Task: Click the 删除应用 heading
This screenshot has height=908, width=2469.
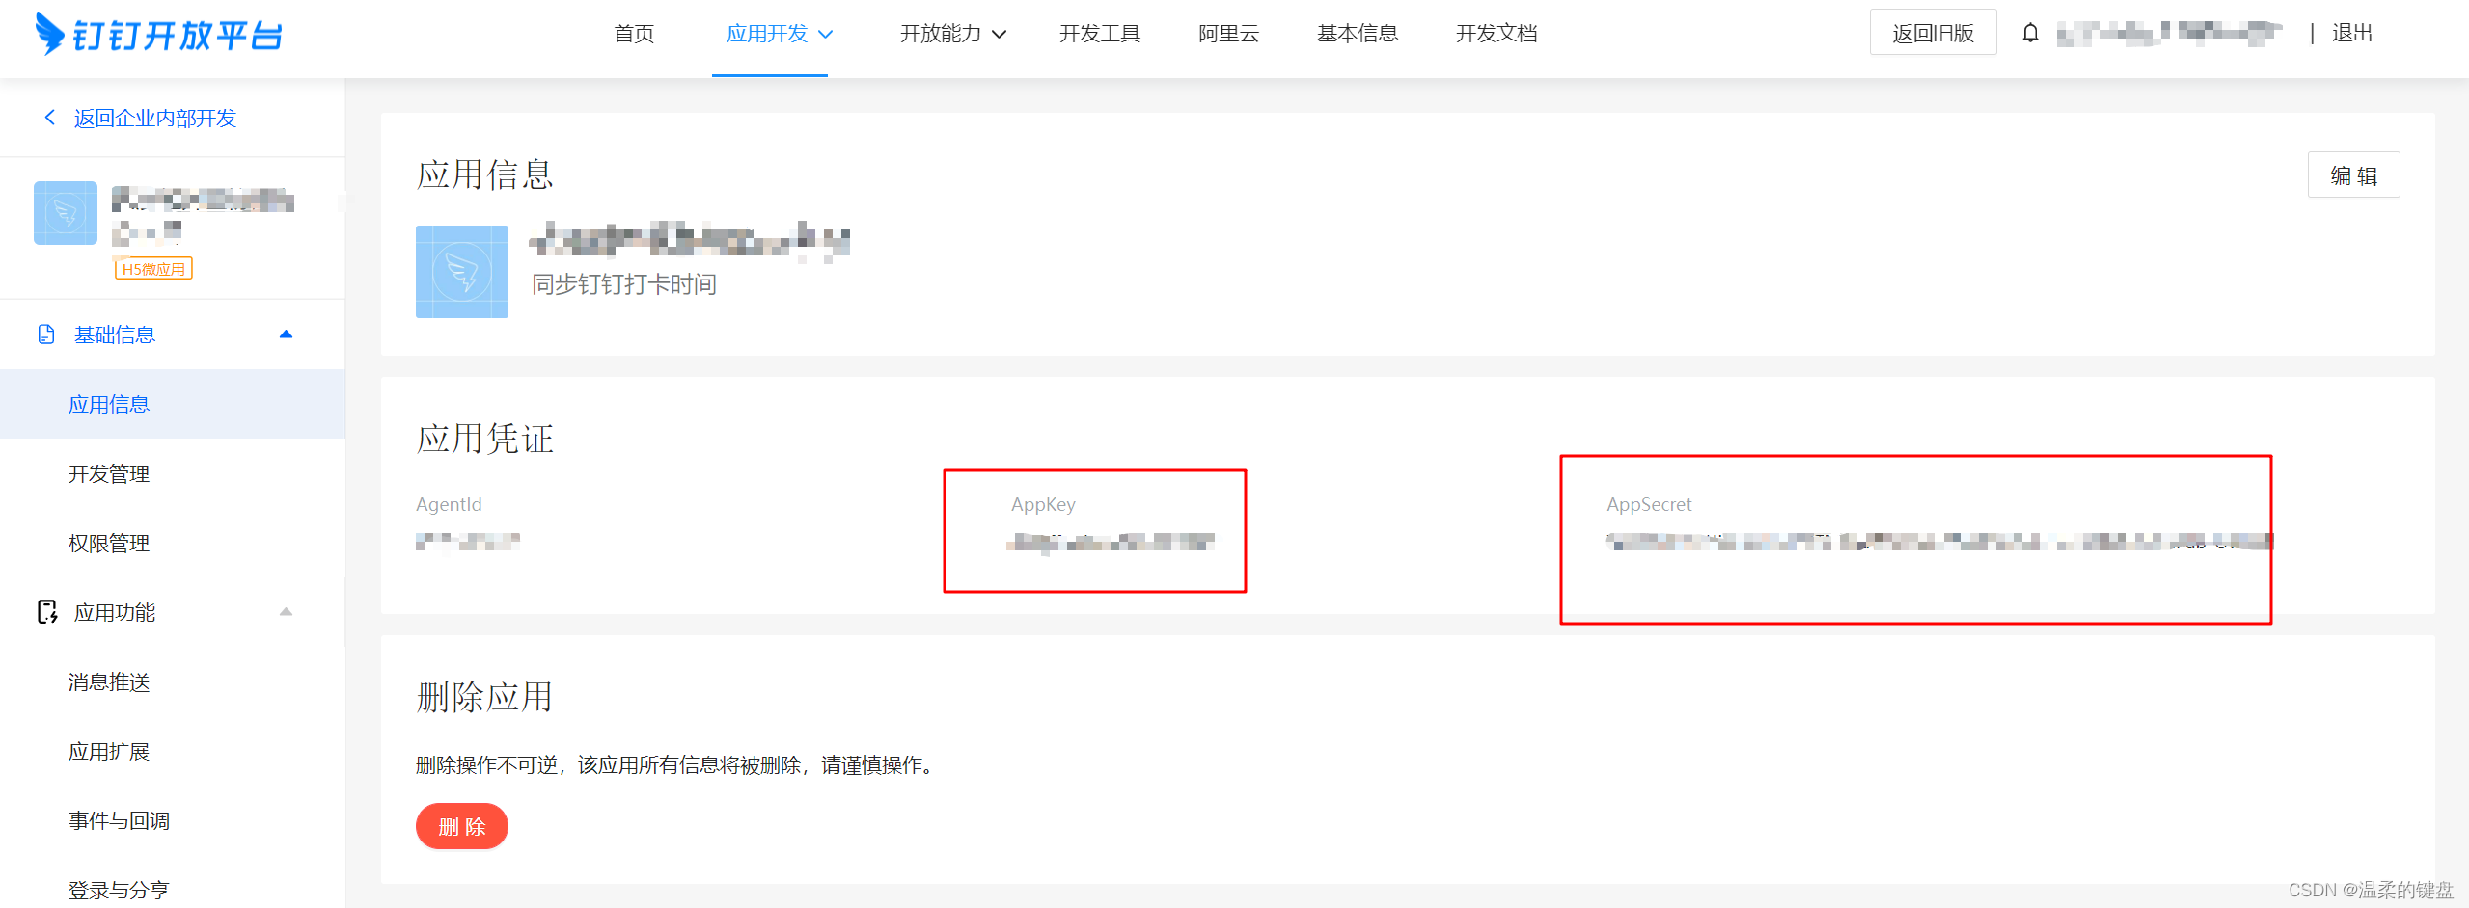Action: (485, 697)
